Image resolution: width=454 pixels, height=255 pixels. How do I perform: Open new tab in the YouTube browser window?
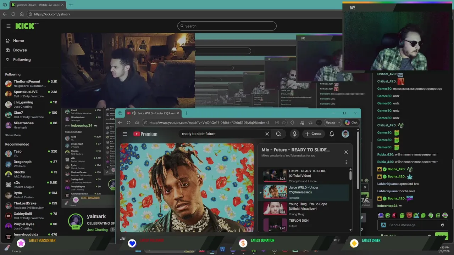186,113
